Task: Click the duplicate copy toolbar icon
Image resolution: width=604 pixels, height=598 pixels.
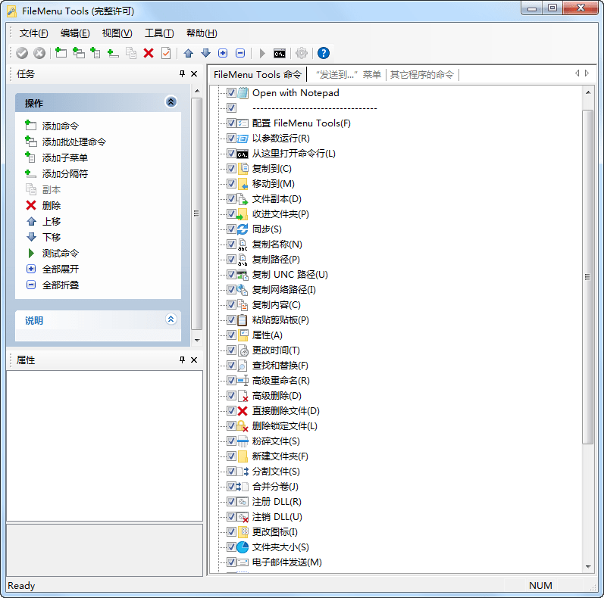Action: [x=131, y=53]
